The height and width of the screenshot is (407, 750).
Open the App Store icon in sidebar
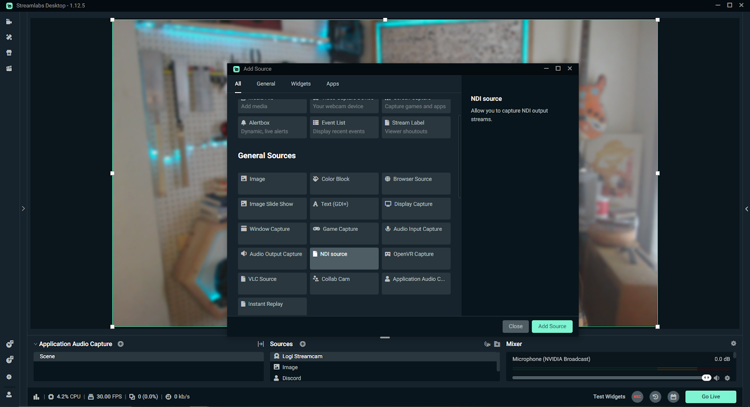coord(9,53)
